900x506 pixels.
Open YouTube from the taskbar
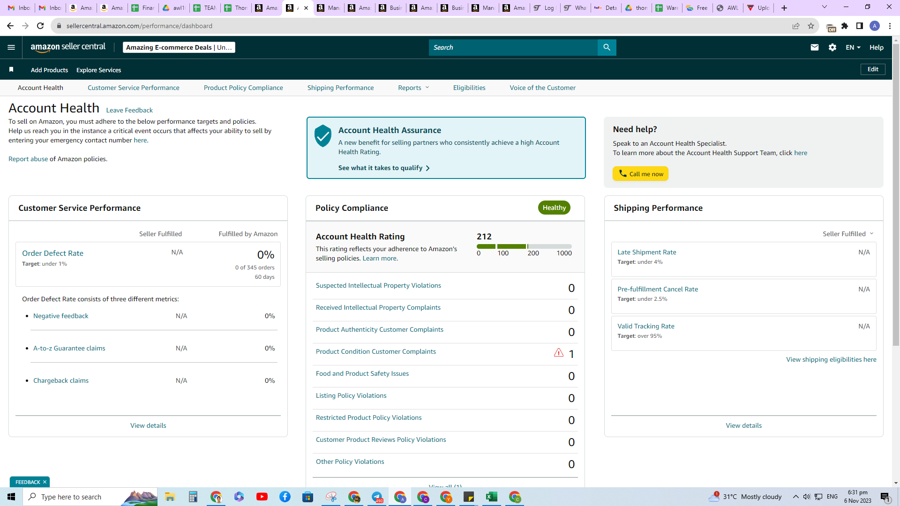point(262,497)
